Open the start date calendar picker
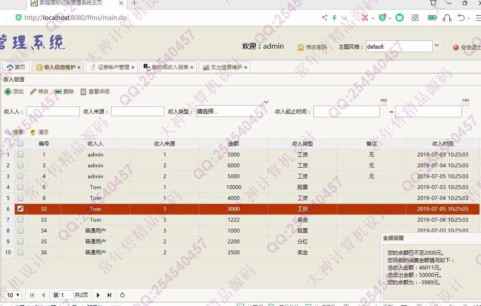 pyautogui.click(x=384, y=102)
